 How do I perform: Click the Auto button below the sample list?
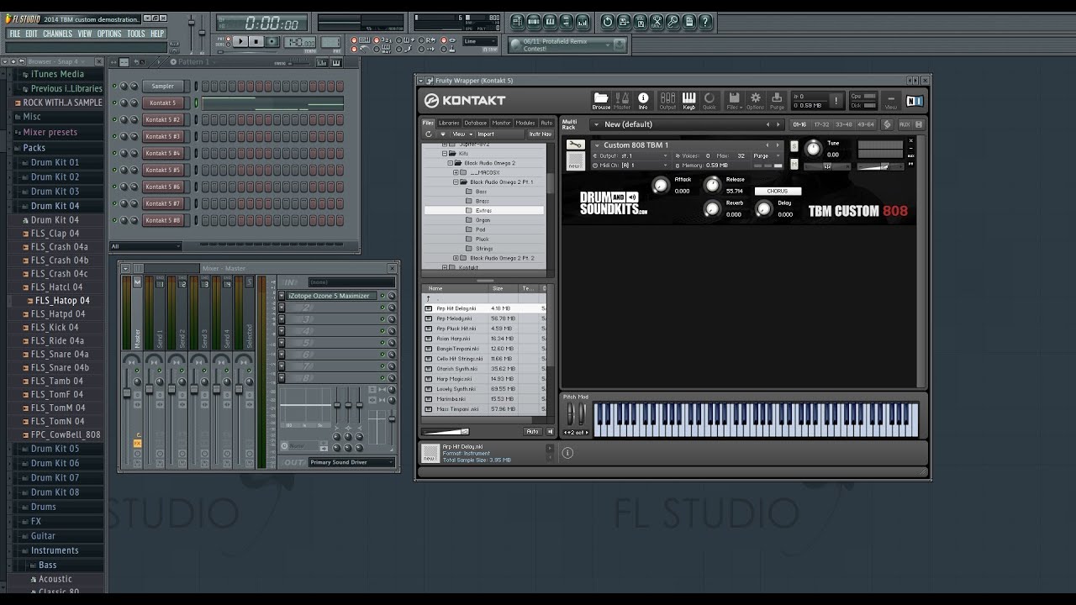pos(534,430)
